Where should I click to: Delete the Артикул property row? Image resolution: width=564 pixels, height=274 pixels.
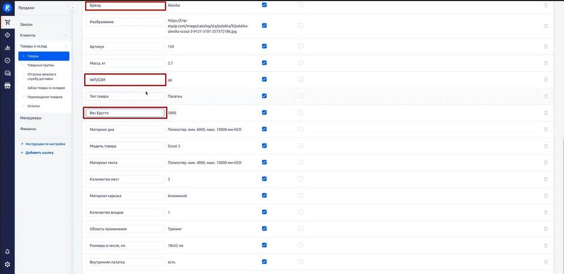545,46
